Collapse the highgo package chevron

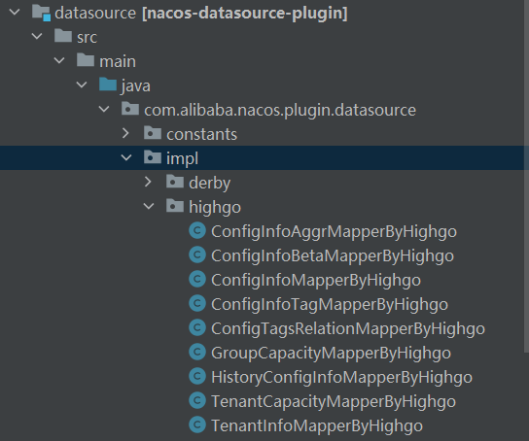click(x=149, y=206)
